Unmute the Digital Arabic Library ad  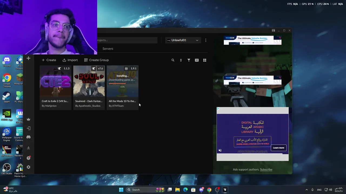pyautogui.click(x=220, y=150)
